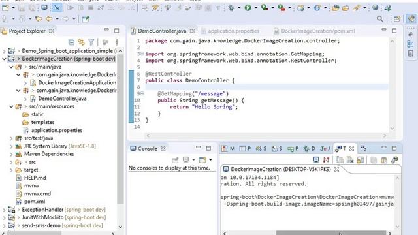Click the Pin Editor toolbar icon

(x=86, y=19)
